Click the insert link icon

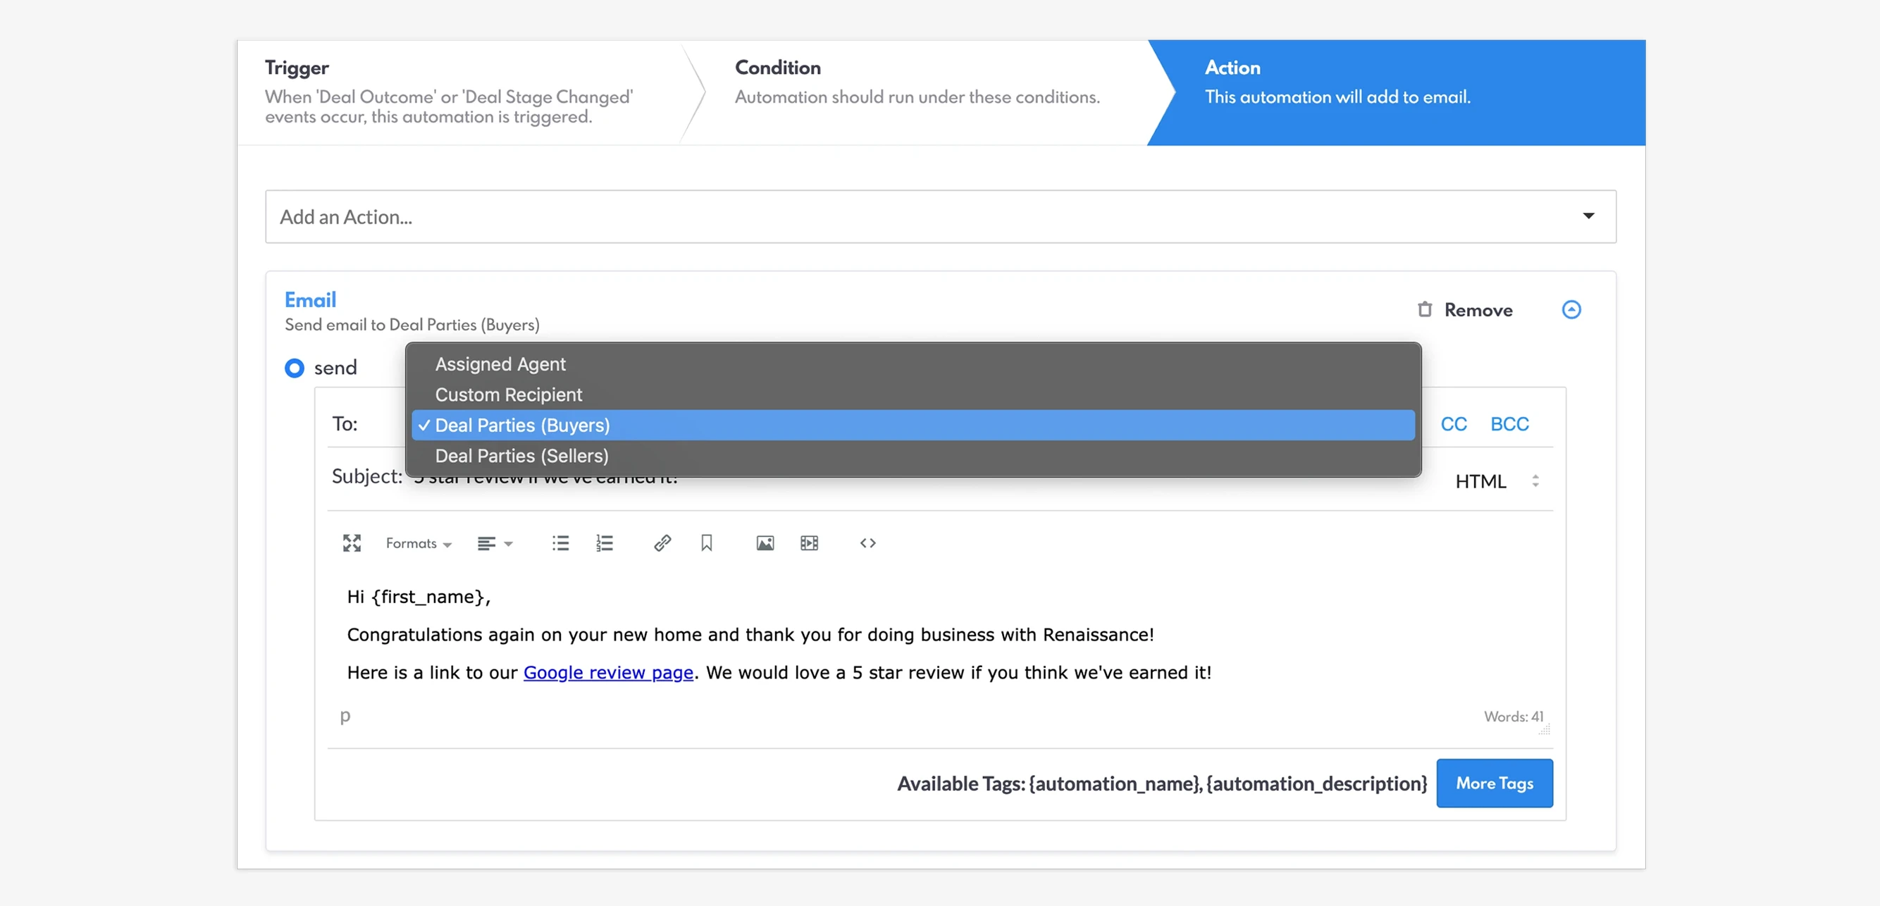(x=662, y=542)
